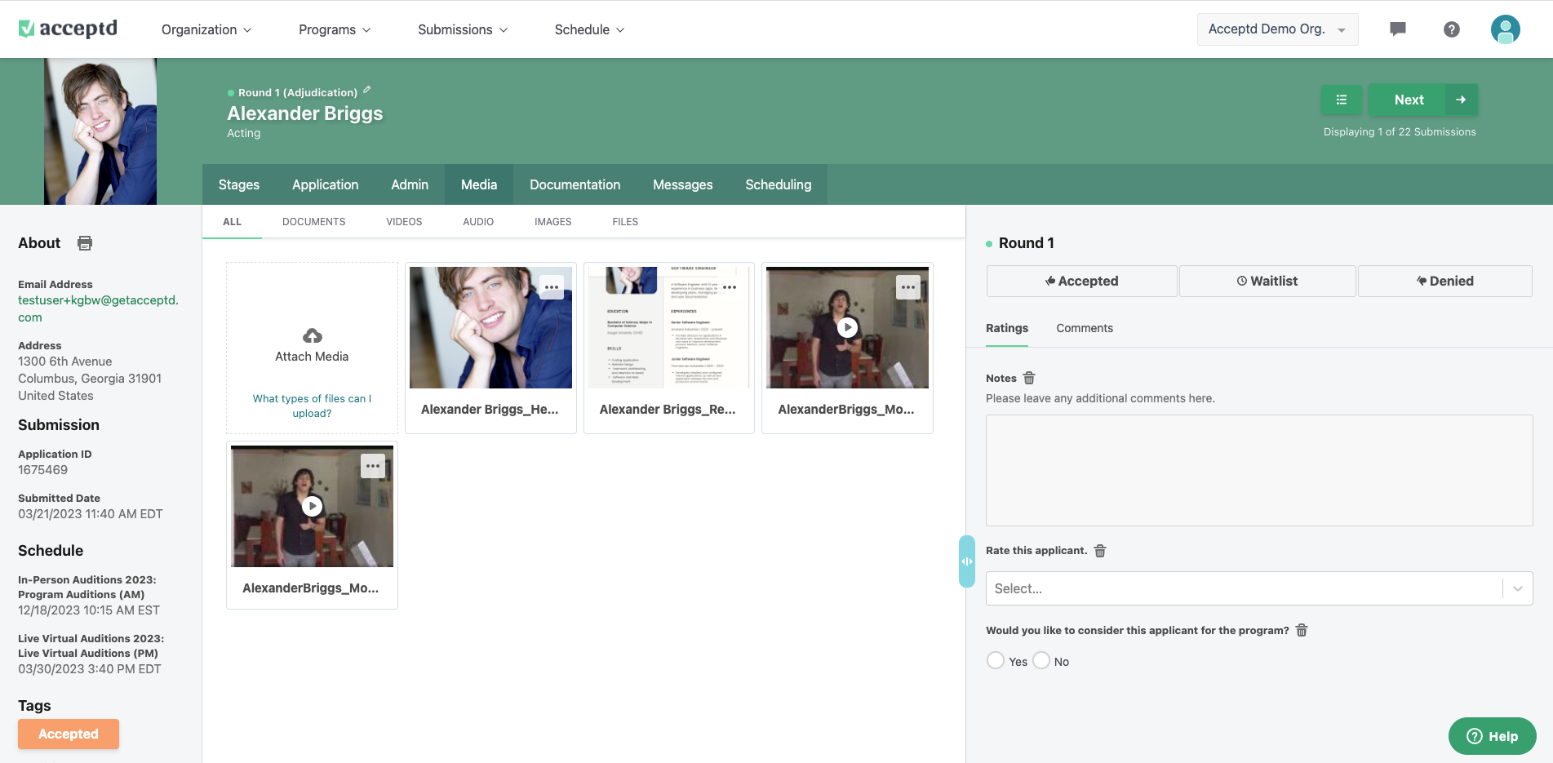Screen dimensions: 1553x763
Task: Click the help question mark in top navbar
Action: click(x=1452, y=29)
